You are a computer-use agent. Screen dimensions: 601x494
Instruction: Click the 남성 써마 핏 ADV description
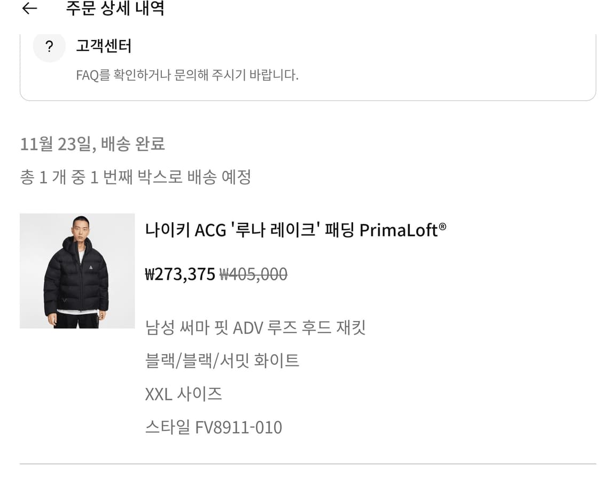(x=255, y=327)
